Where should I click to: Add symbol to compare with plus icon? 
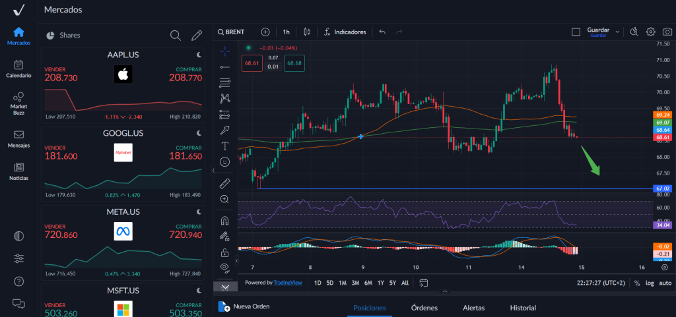265,32
